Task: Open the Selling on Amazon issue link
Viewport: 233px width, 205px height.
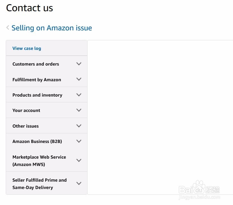Action: coord(52,28)
